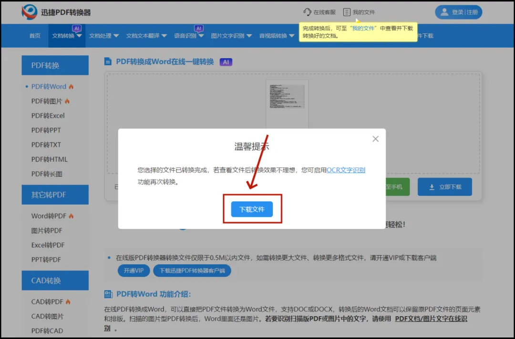Click the AI badge above 文档转换
Viewport: 515px width, 339px height.
[76, 28]
